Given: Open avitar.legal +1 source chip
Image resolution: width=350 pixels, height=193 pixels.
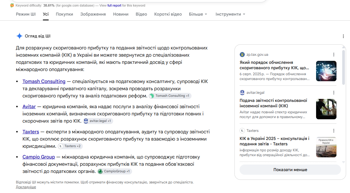Looking at the screenshot, I should 98,121.
